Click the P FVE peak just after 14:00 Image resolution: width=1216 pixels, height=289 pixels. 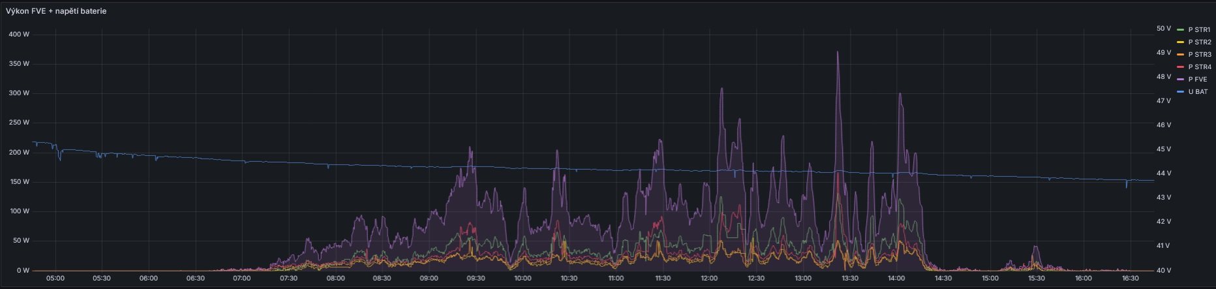click(900, 93)
